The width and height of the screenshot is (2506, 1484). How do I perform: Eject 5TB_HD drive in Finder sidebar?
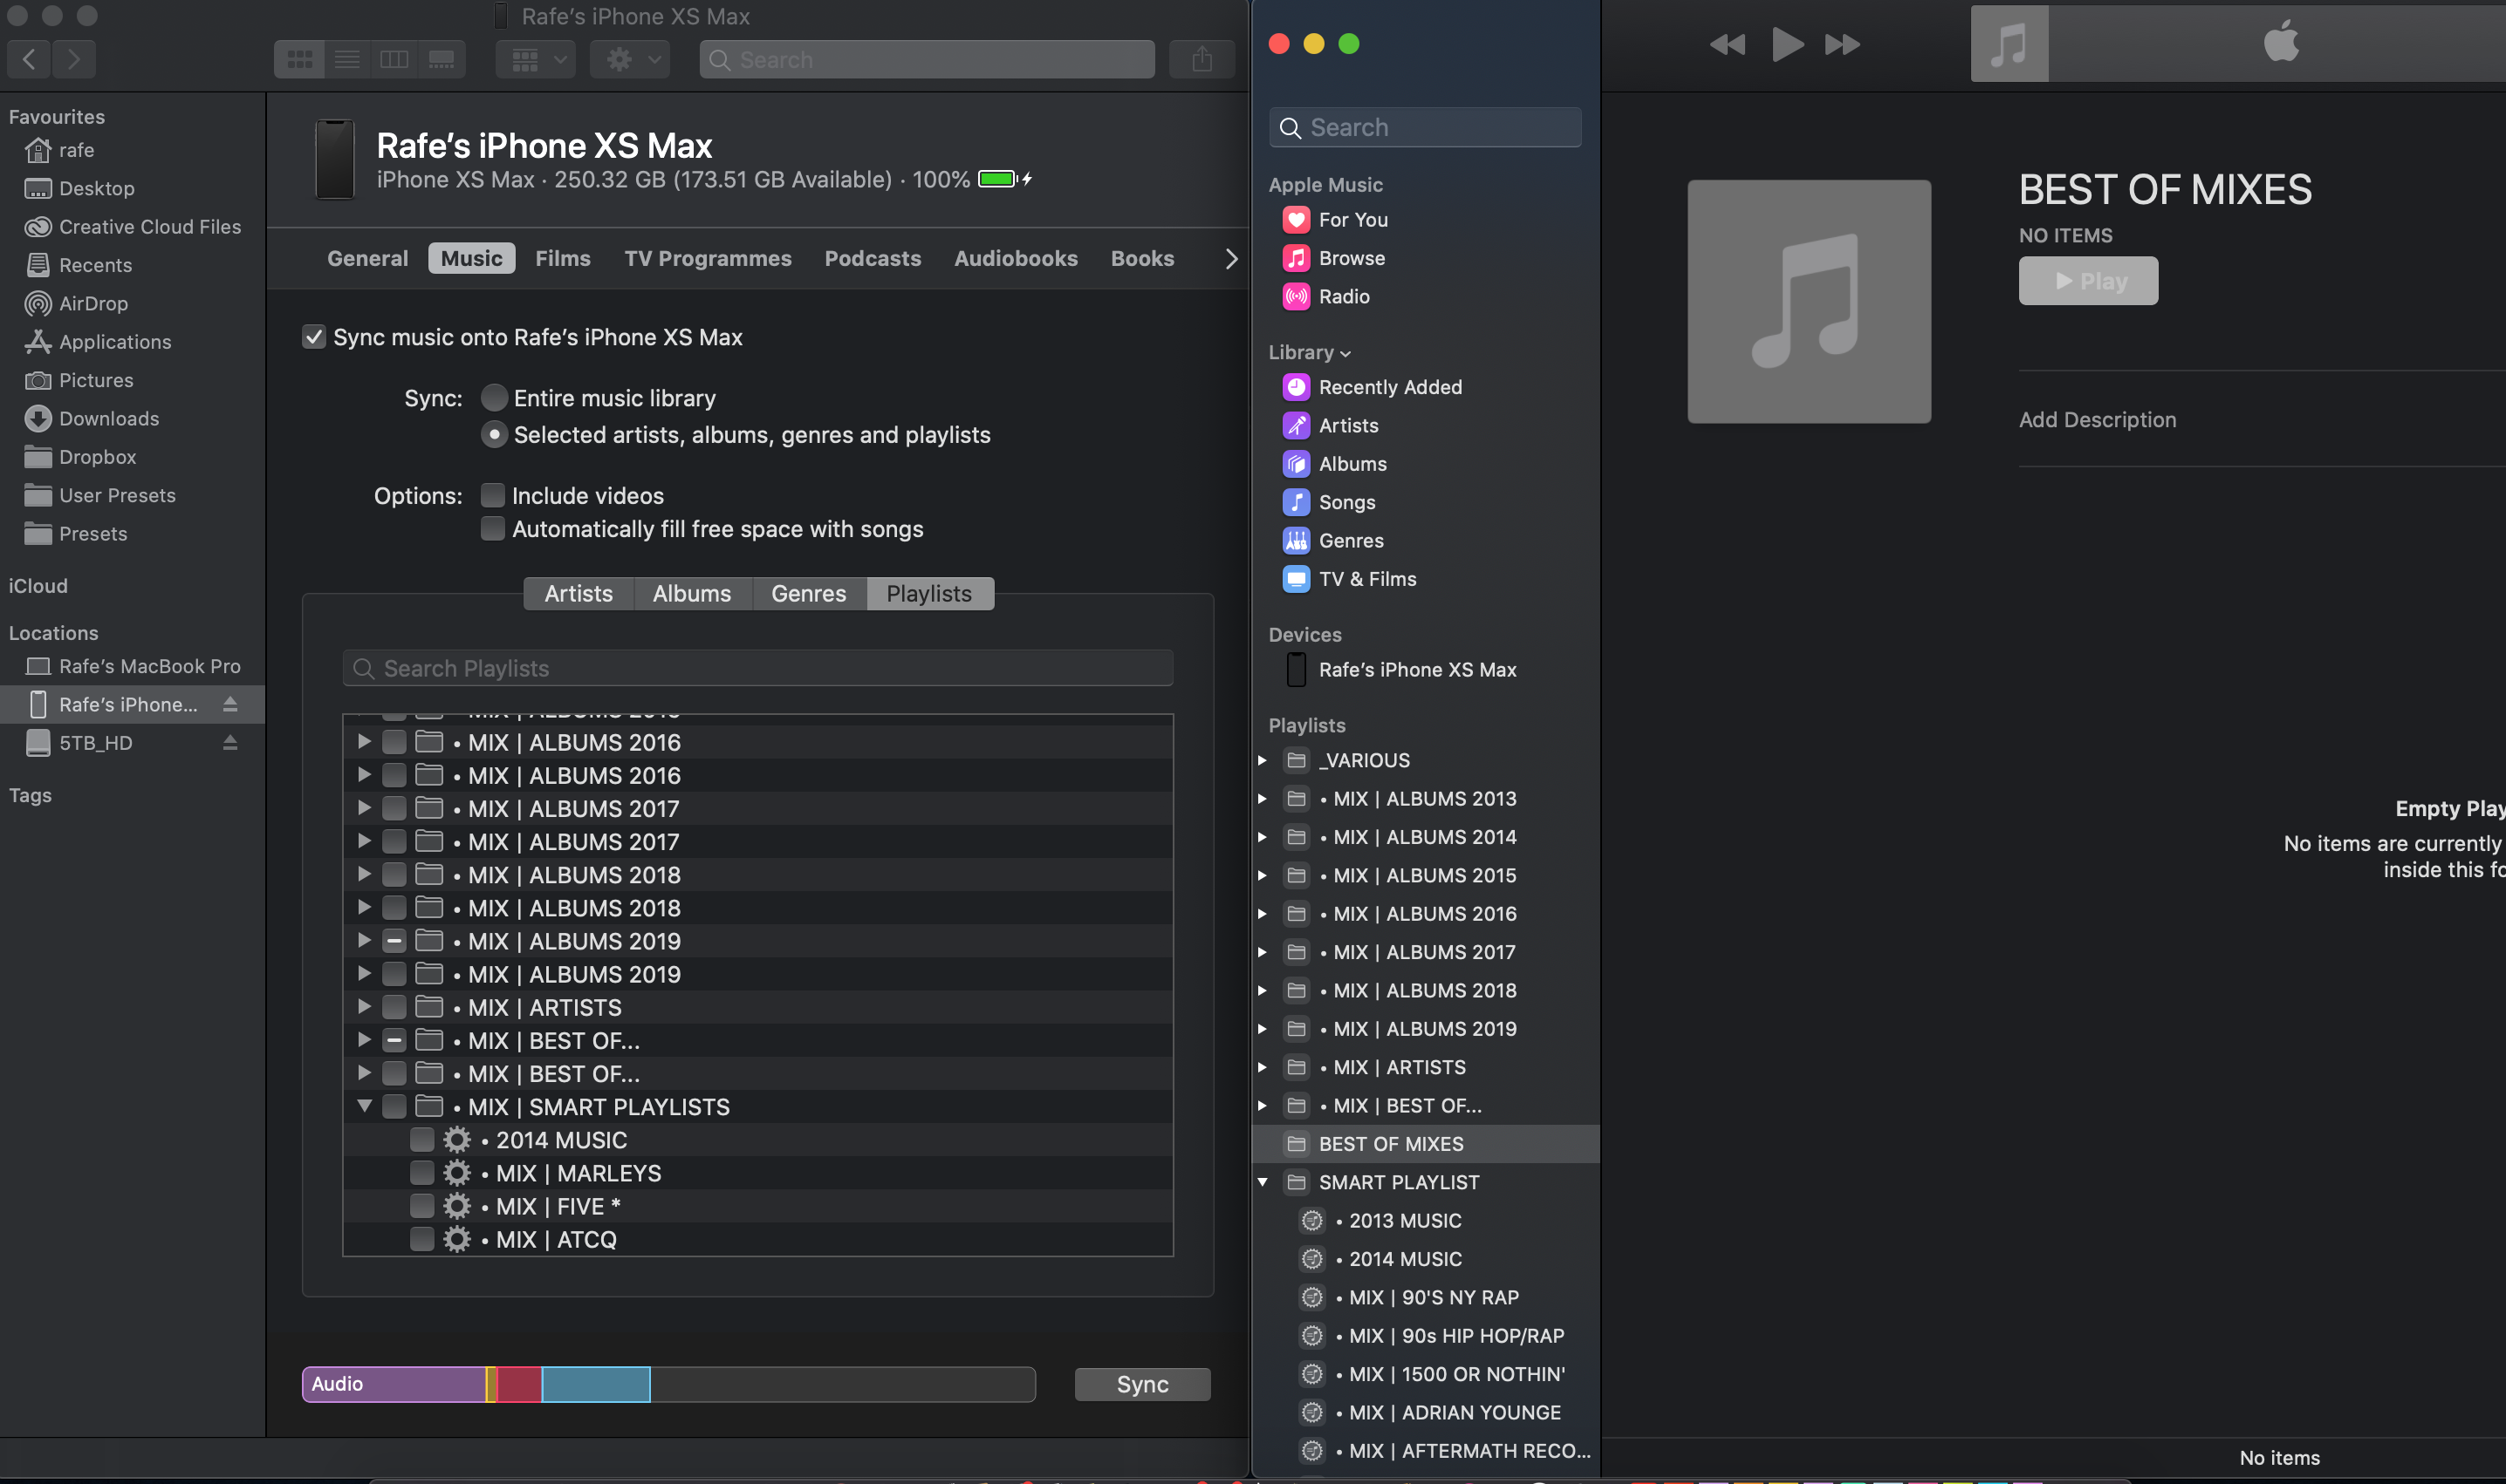pos(230,743)
